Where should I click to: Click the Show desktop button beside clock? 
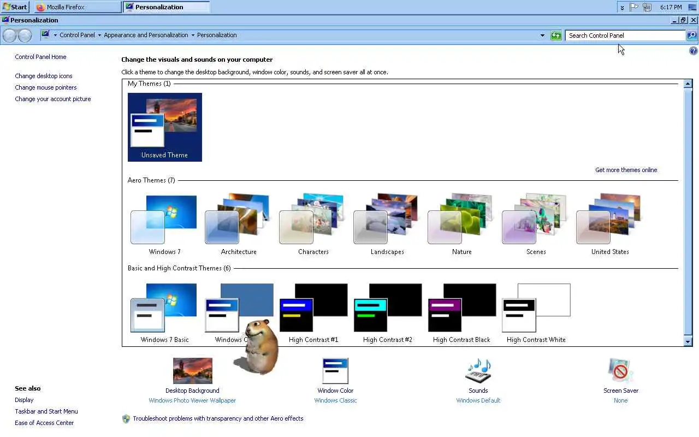point(692,7)
